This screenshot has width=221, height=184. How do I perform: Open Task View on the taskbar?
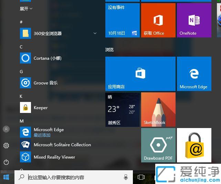pos(141,177)
